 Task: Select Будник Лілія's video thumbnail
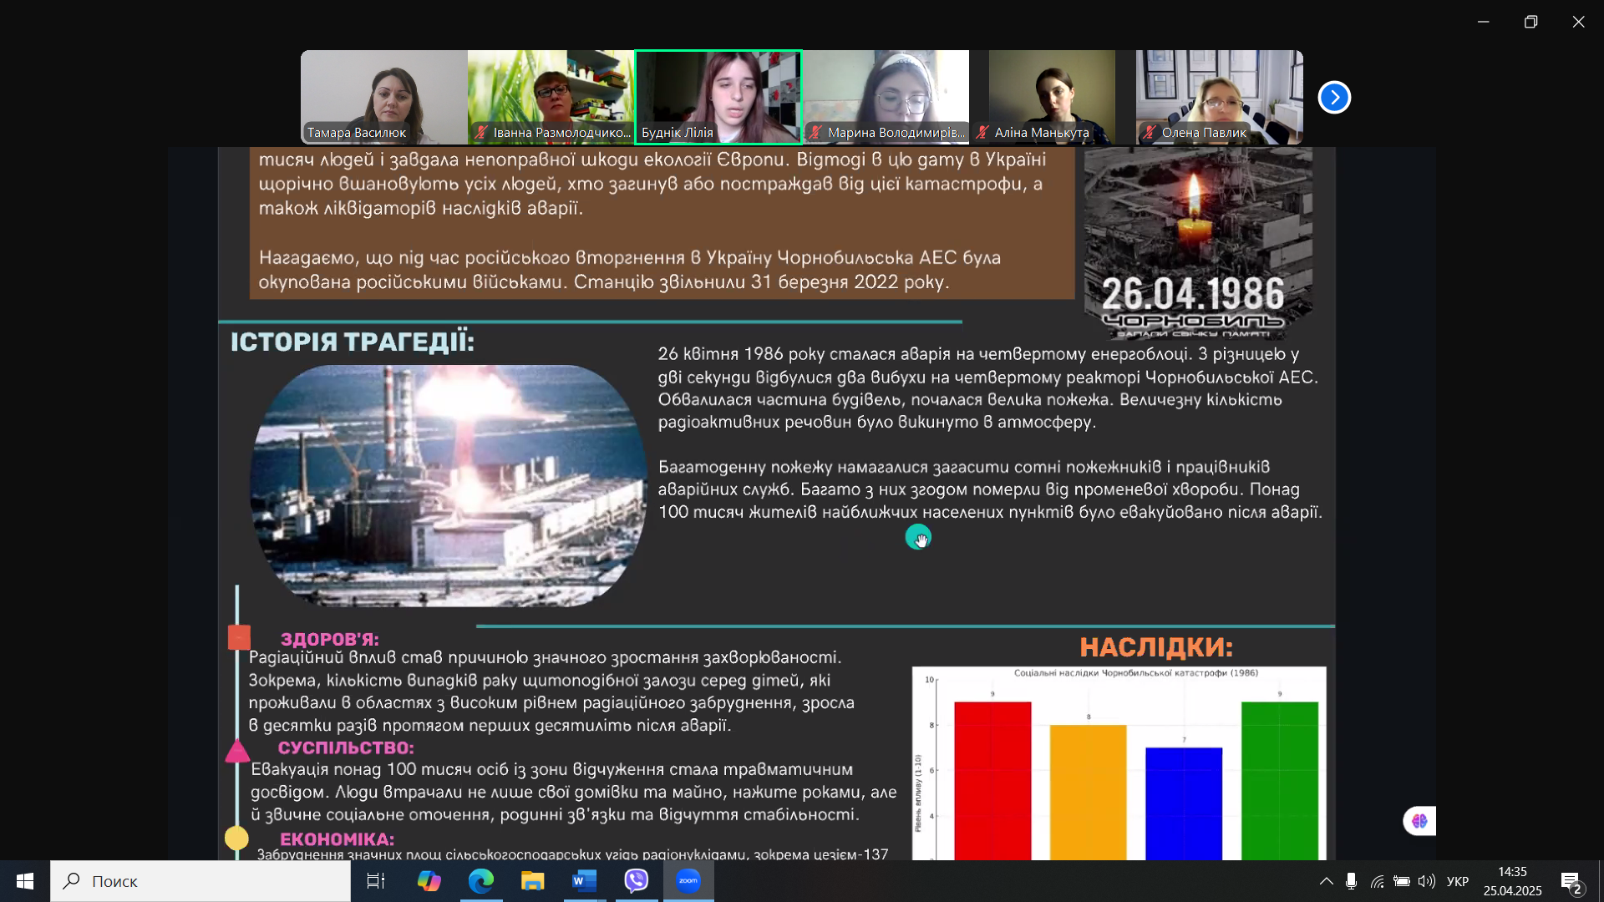(718, 97)
